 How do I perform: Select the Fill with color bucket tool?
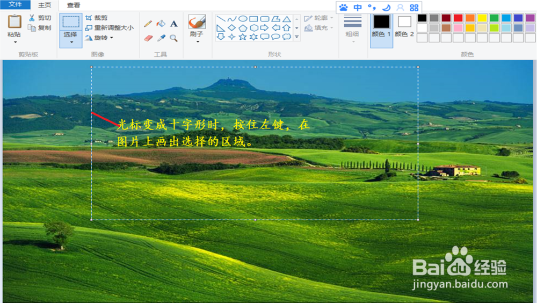[x=161, y=24]
